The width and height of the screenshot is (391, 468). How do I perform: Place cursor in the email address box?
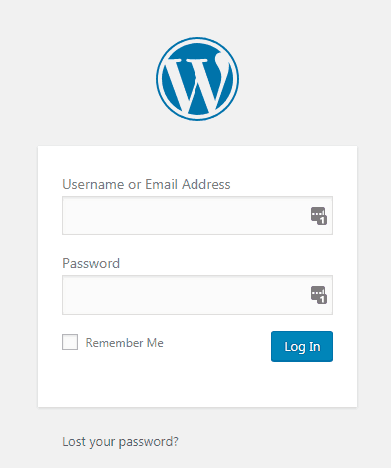click(x=197, y=216)
